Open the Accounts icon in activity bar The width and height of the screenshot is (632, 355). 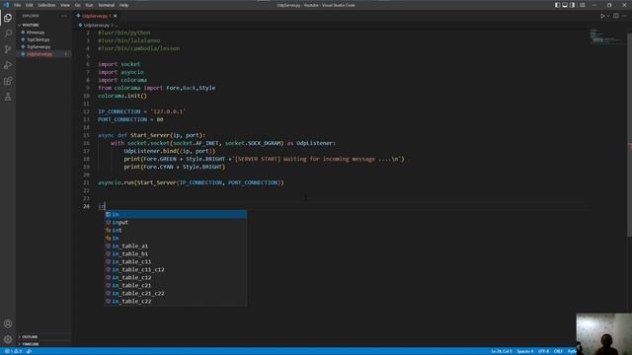[8, 323]
